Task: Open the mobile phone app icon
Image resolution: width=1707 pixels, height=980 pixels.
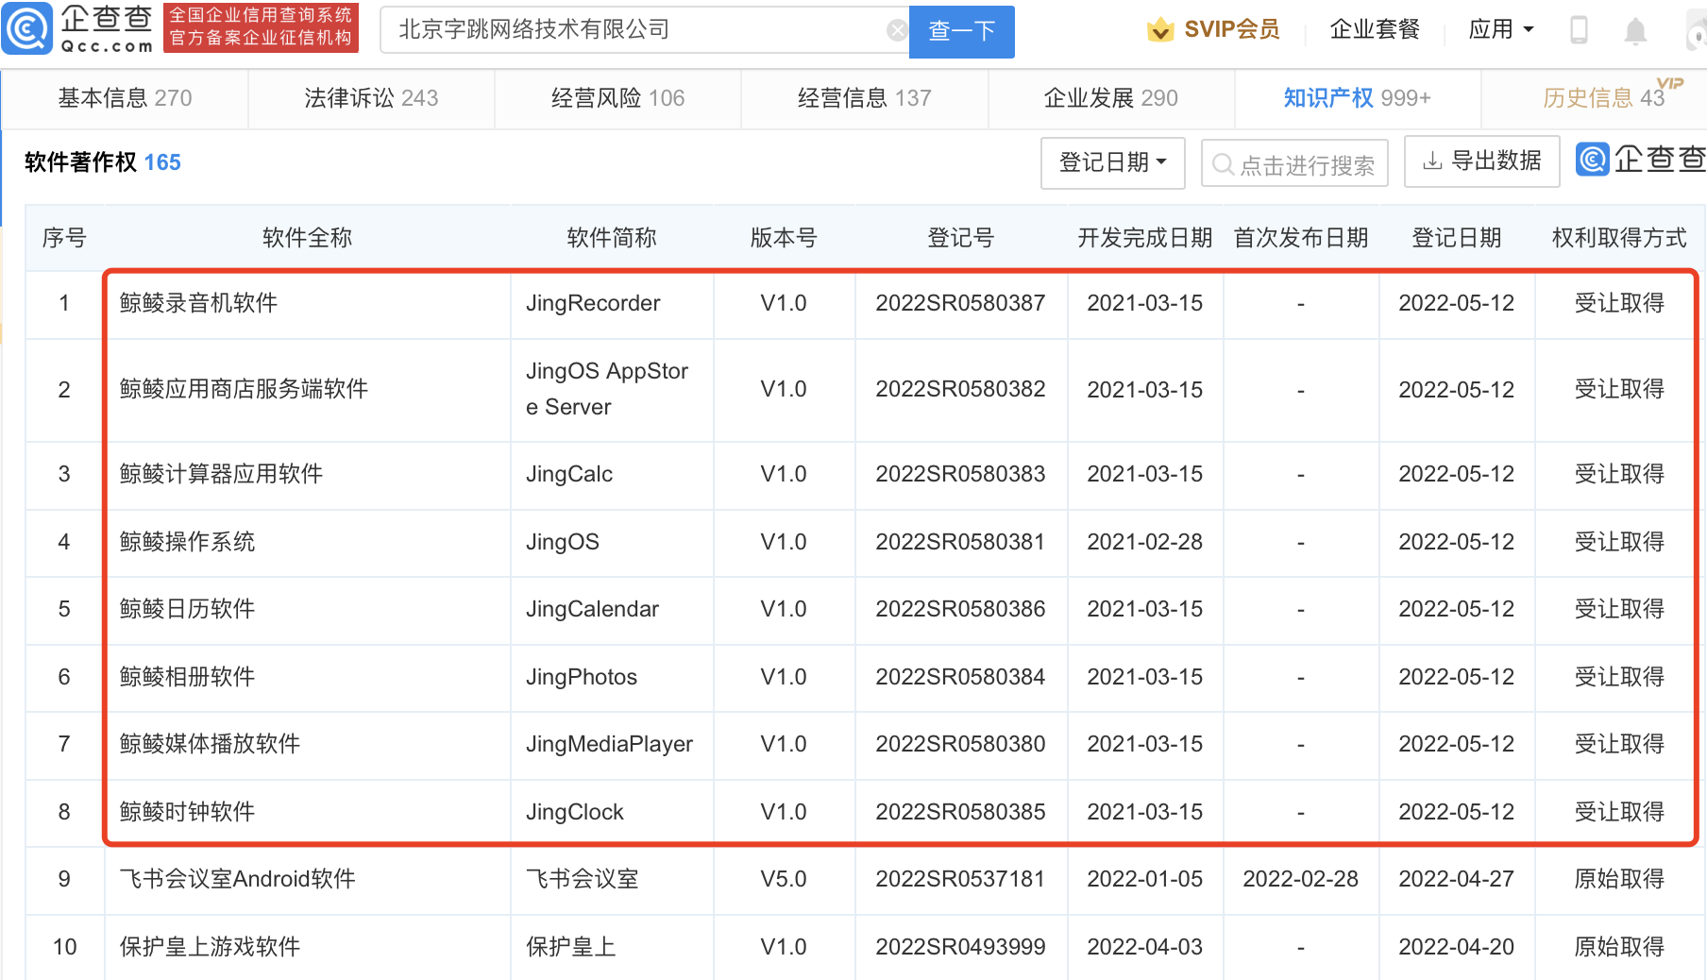Action: [1578, 30]
